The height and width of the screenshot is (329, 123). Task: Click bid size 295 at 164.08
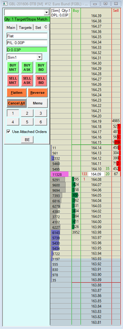(x=76, y=179)
